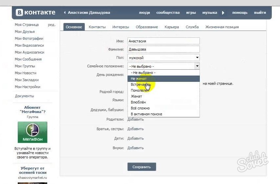
Task: Click the Сохранить button
Action: 142,167
